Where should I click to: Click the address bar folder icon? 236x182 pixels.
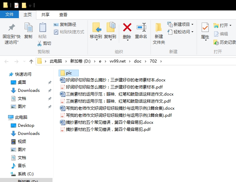[x=39, y=61]
